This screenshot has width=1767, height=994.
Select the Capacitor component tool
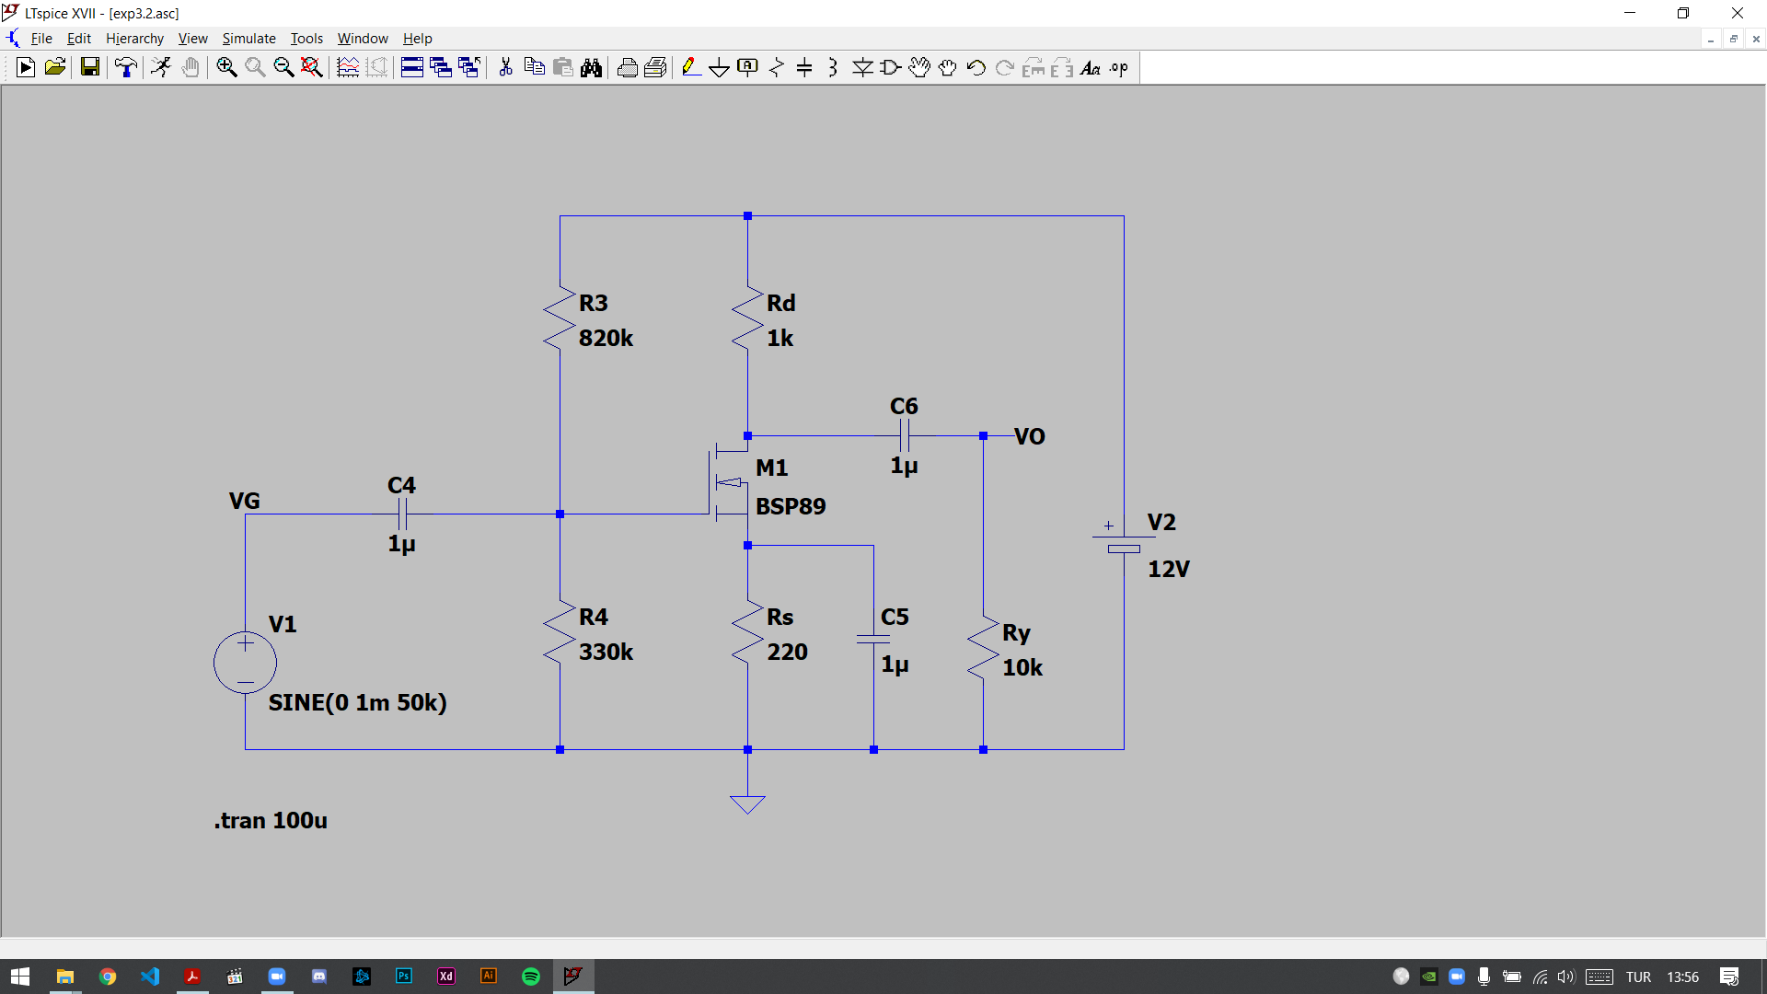click(804, 67)
